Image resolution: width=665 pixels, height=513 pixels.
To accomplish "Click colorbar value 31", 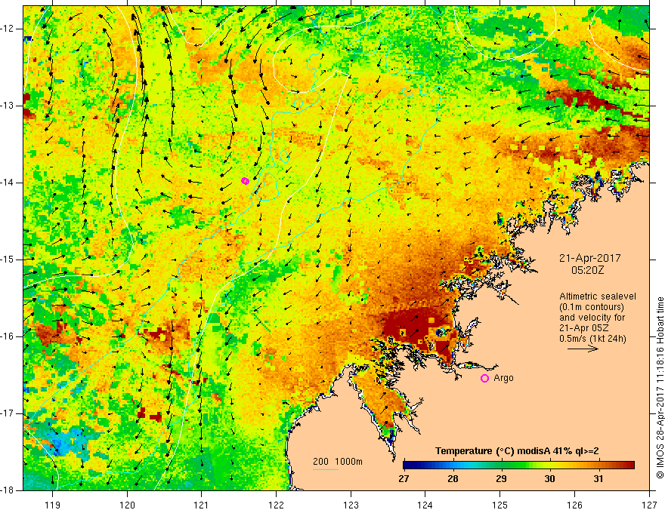I will click(598, 479).
